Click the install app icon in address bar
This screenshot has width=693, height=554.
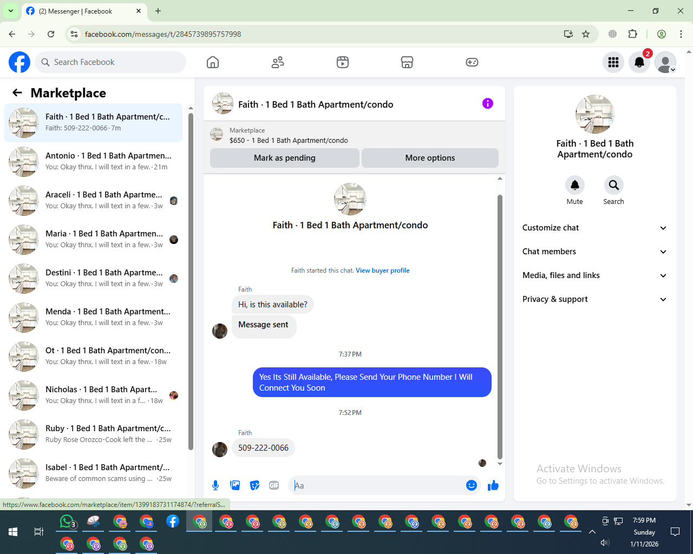pos(568,34)
